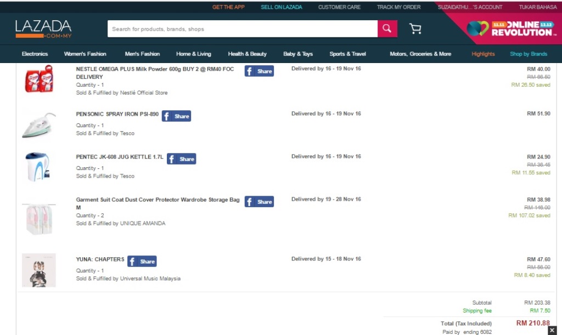Open Yuna: Chapters product title

pos(100,259)
